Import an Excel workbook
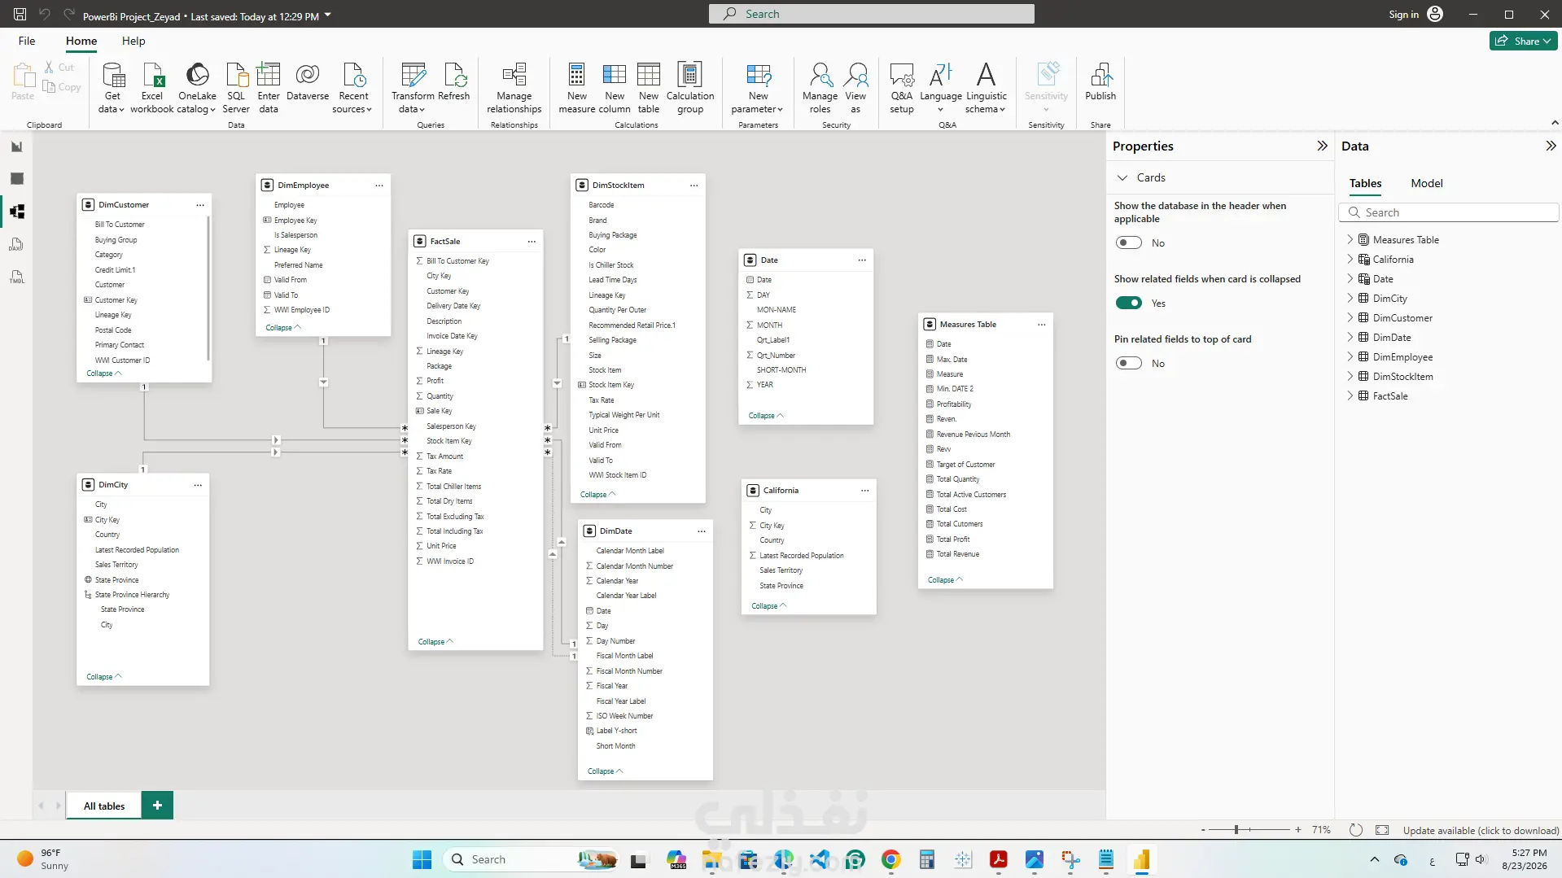Screen dimensions: 1562x878 click(x=152, y=88)
